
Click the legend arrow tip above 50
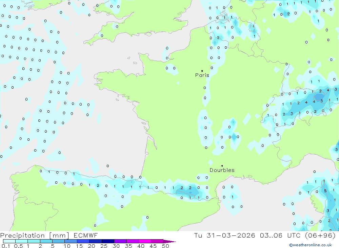[169, 242]
